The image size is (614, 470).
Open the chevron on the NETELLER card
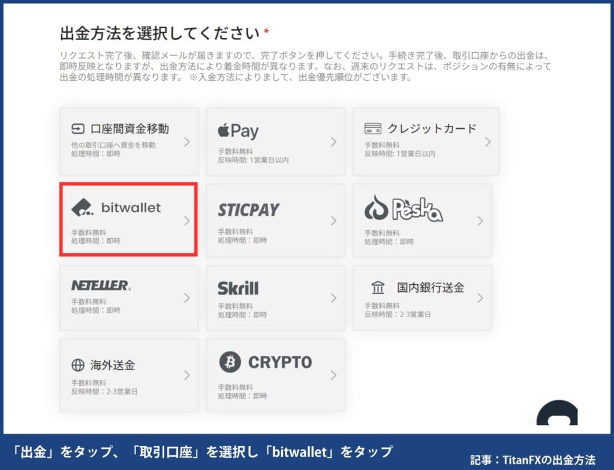[187, 298]
